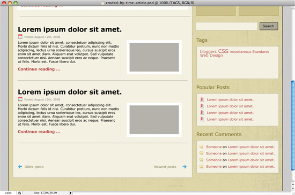
Task: Click the 100% zoom percentage field
Action: coord(8,193)
